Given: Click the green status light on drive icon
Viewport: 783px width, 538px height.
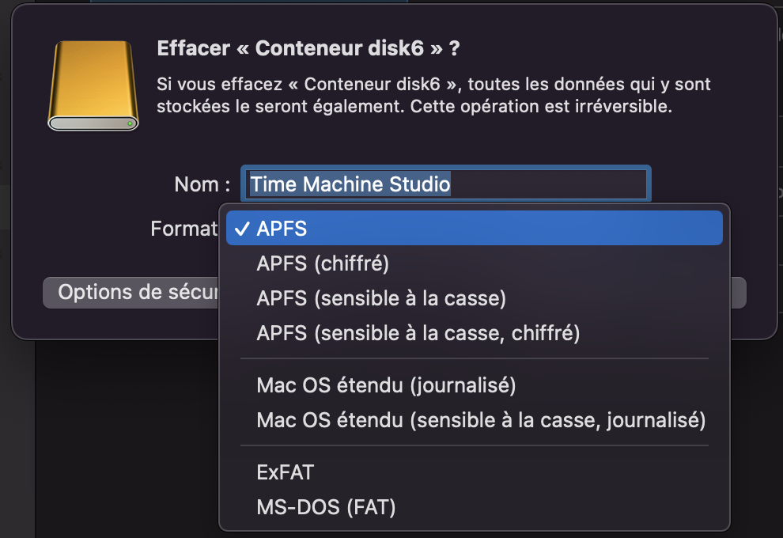Looking at the screenshot, I should coord(130,124).
